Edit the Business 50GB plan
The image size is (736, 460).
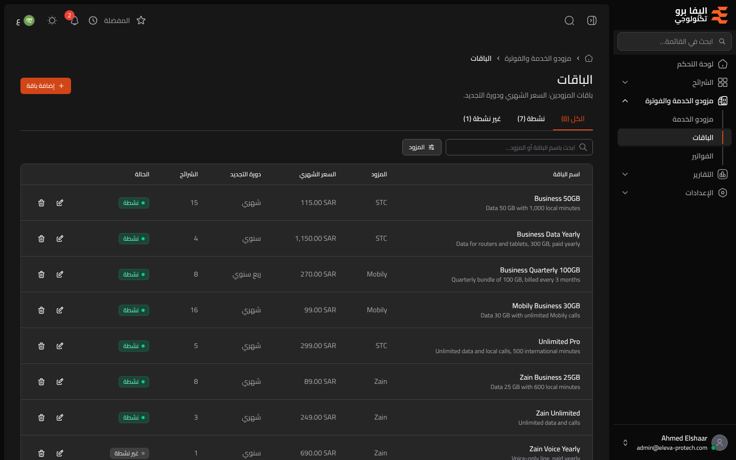tap(60, 203)
